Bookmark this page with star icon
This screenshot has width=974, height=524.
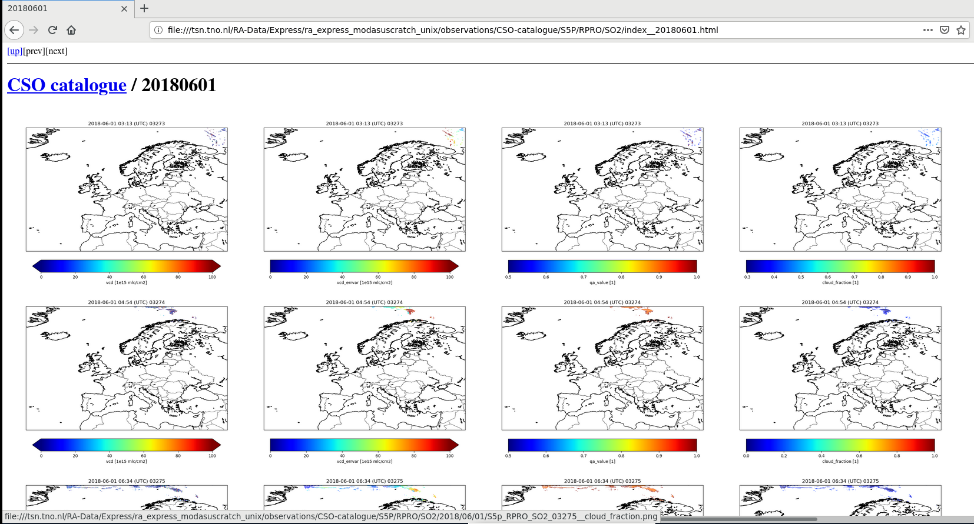(960, 30)
